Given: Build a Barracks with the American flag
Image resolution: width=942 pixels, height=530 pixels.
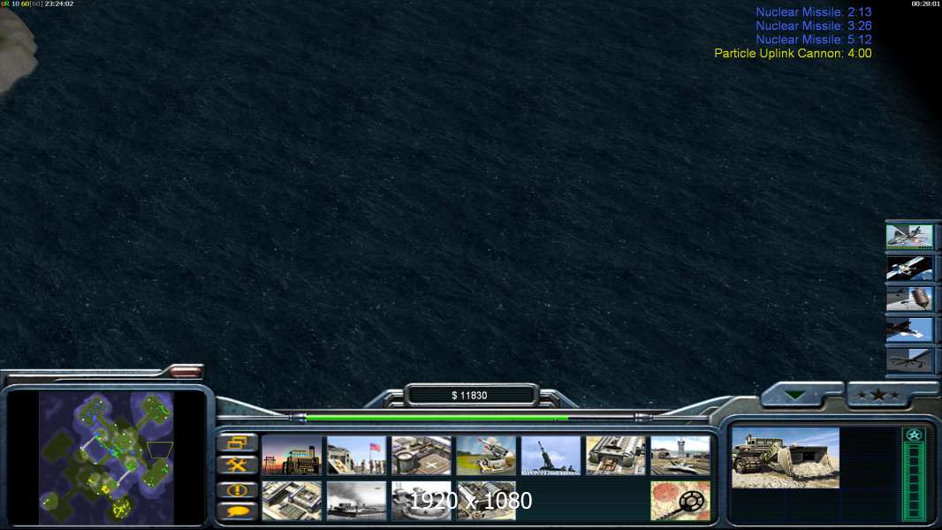Looking at the screenshot, I should tap(357, 456).
